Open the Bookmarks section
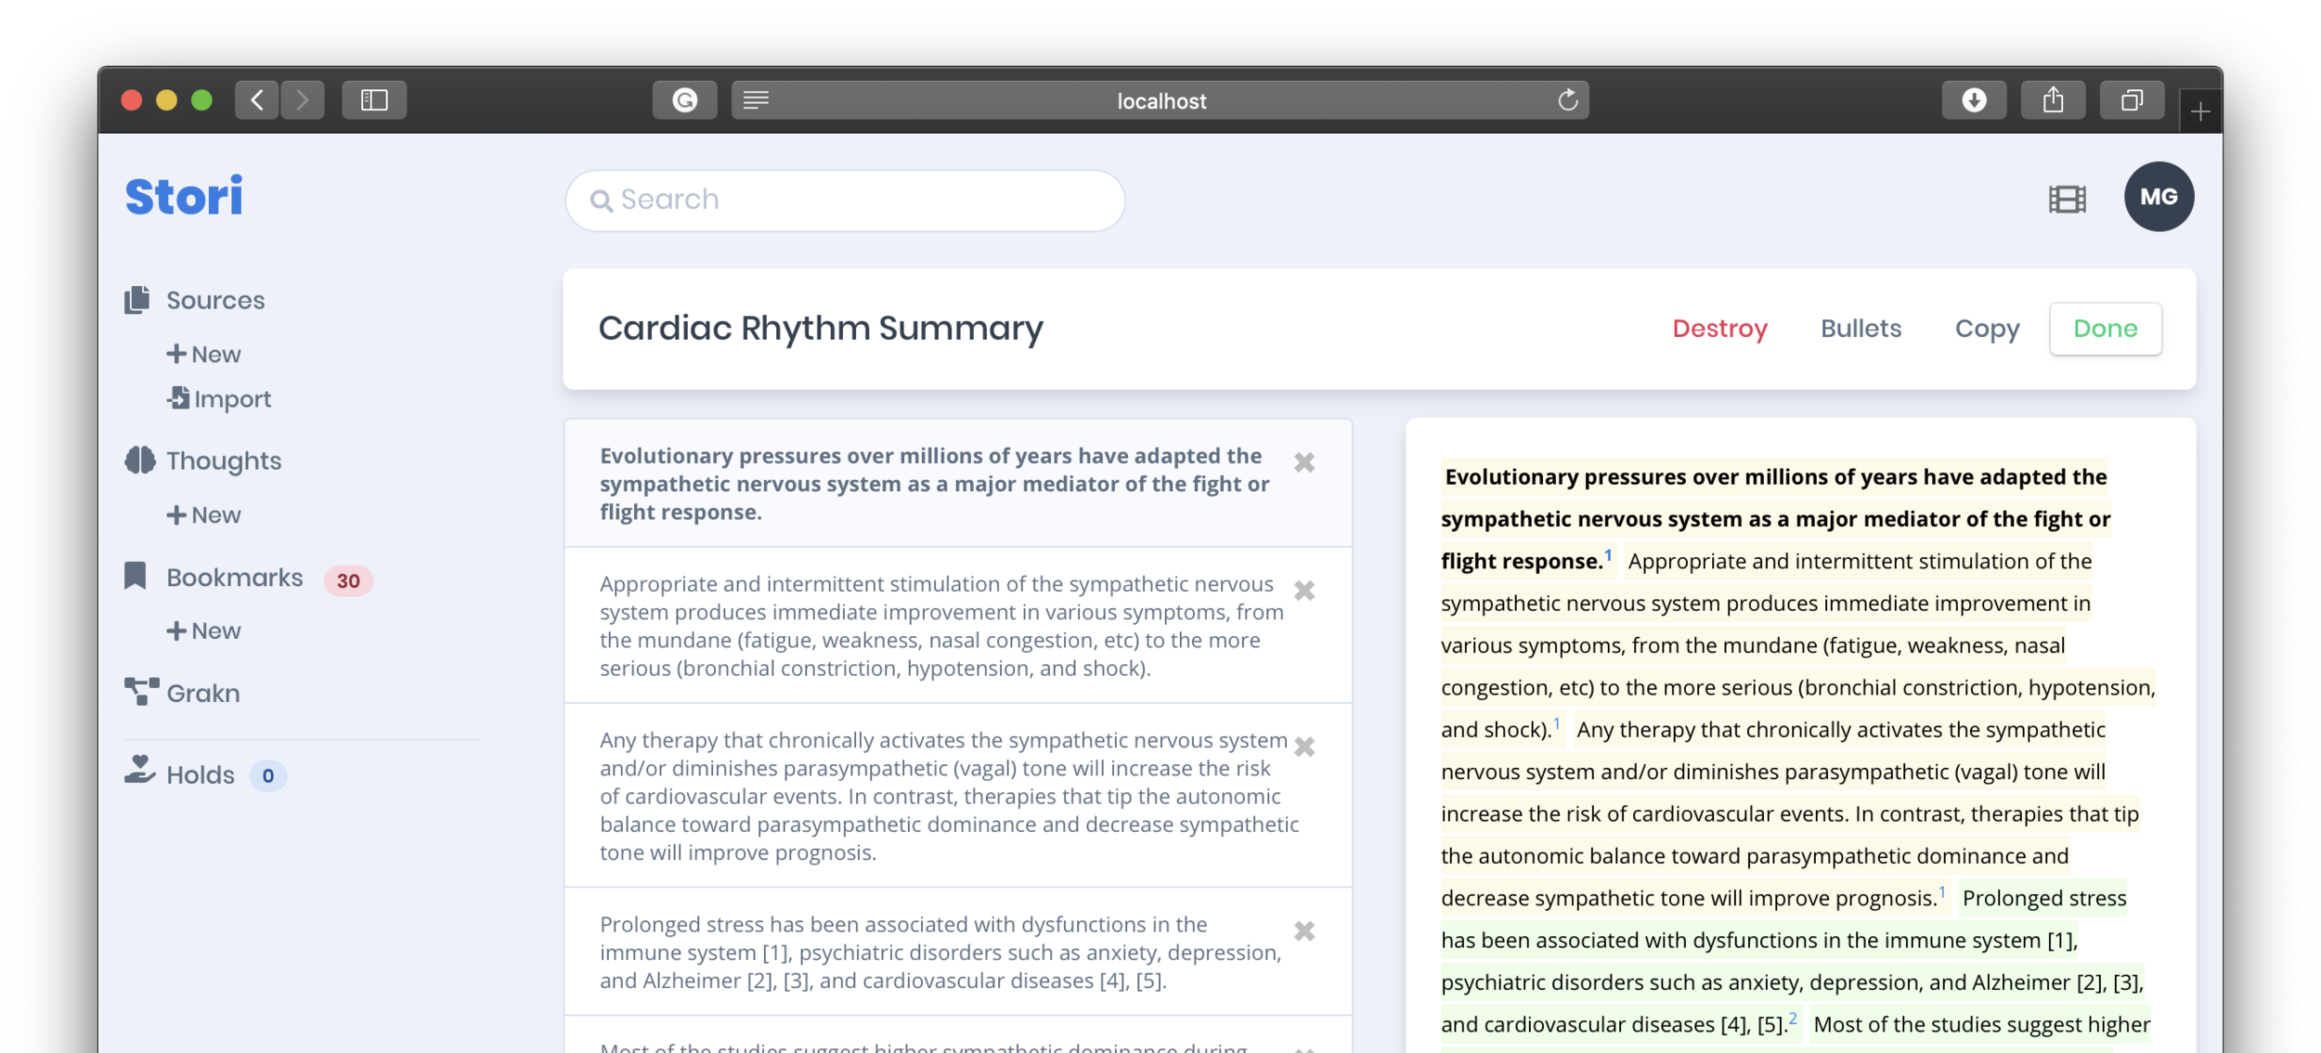 coord(235,578)
